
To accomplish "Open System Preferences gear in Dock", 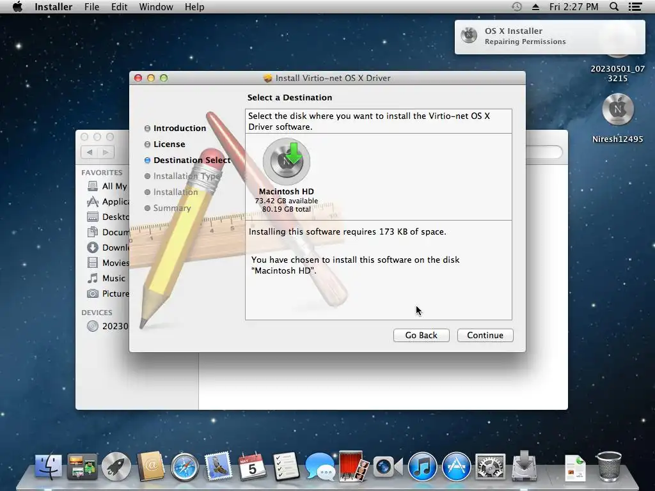I will 491,467.
